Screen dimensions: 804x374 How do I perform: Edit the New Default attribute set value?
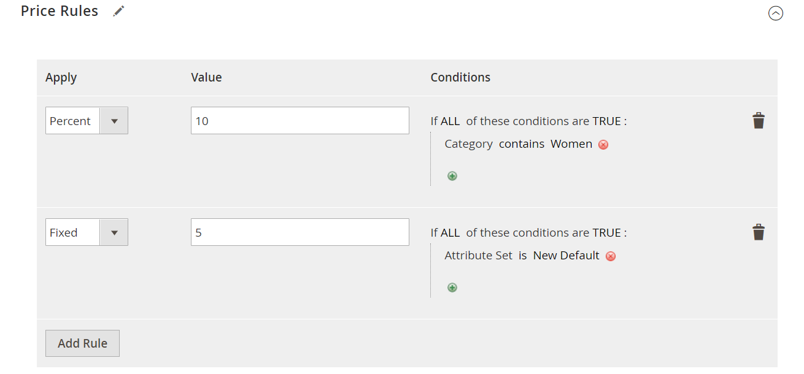(x=566, y=256)
